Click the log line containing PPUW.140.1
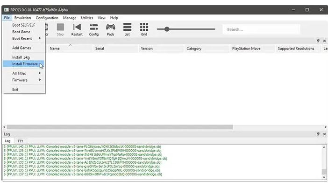Viewport: 328px width, 188px height. point(82,146)
